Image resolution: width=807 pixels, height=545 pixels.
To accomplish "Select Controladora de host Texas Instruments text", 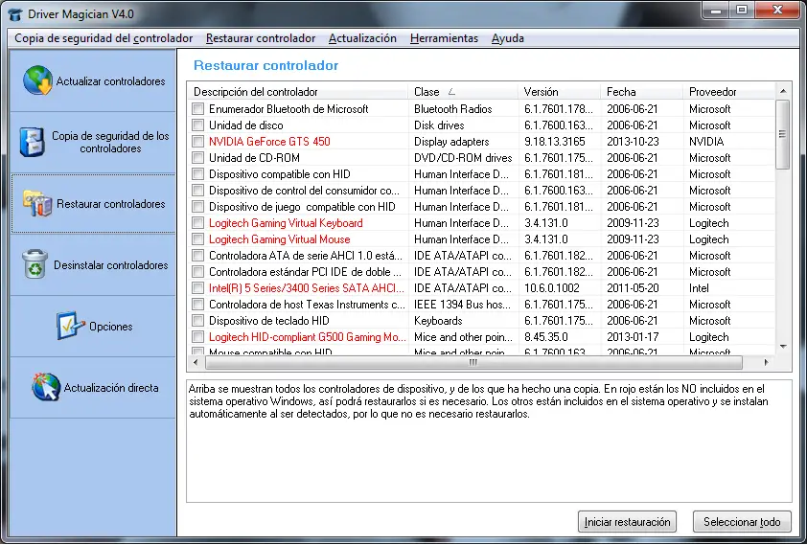I will click(307, 305).
